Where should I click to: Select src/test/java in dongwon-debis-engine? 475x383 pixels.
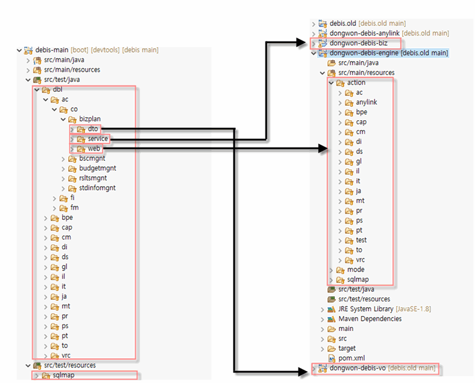click(356, 290)
